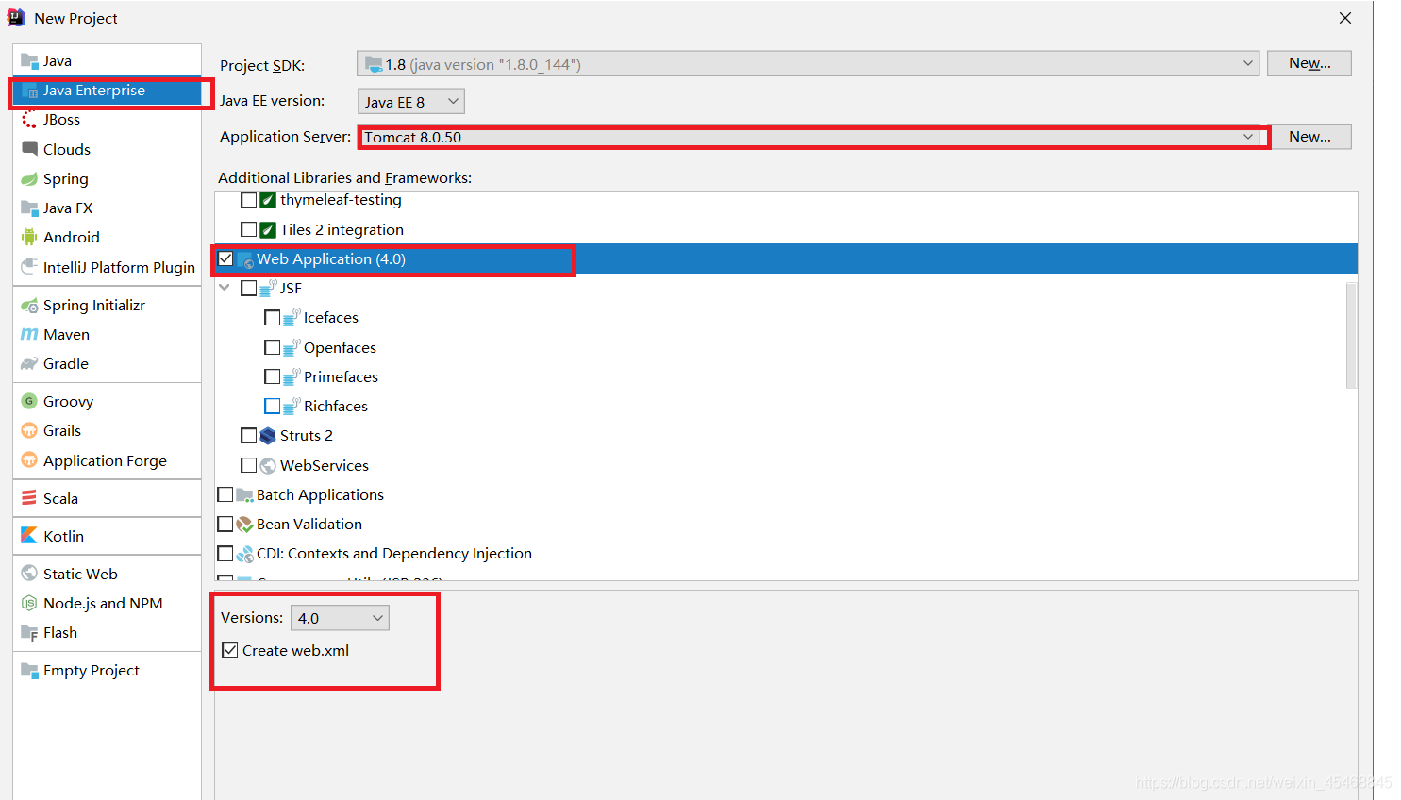The height and width of the screenshot is (800, 1401).
Task: Click the WebServices globe icon
Action: point(268,466)
